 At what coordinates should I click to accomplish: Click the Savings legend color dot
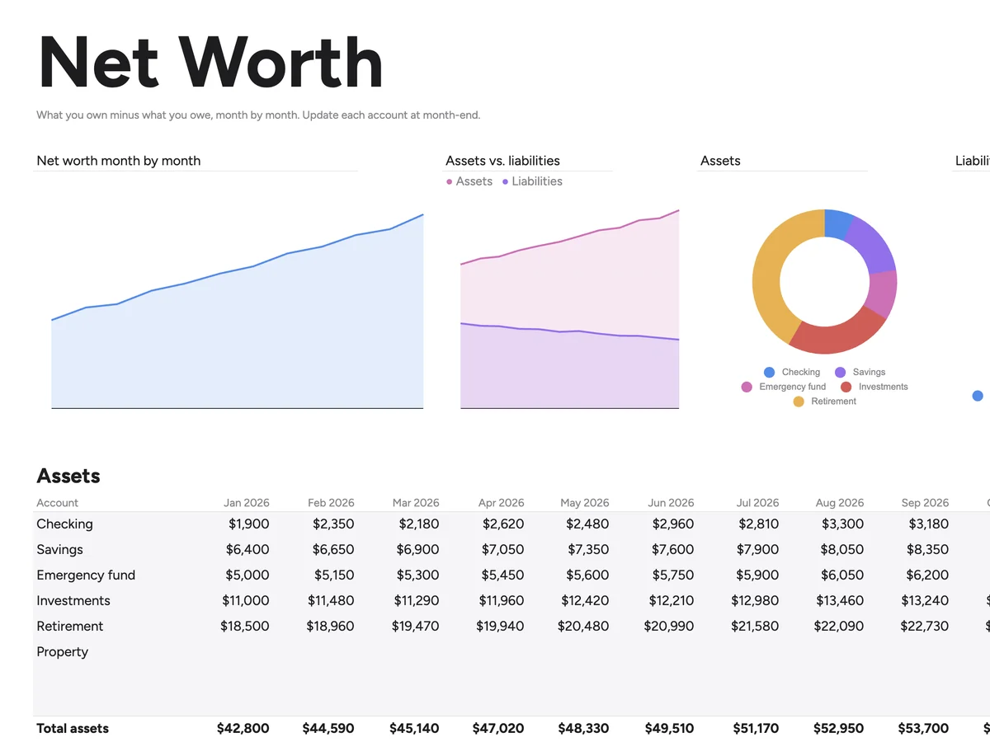(x=841, y=373)
